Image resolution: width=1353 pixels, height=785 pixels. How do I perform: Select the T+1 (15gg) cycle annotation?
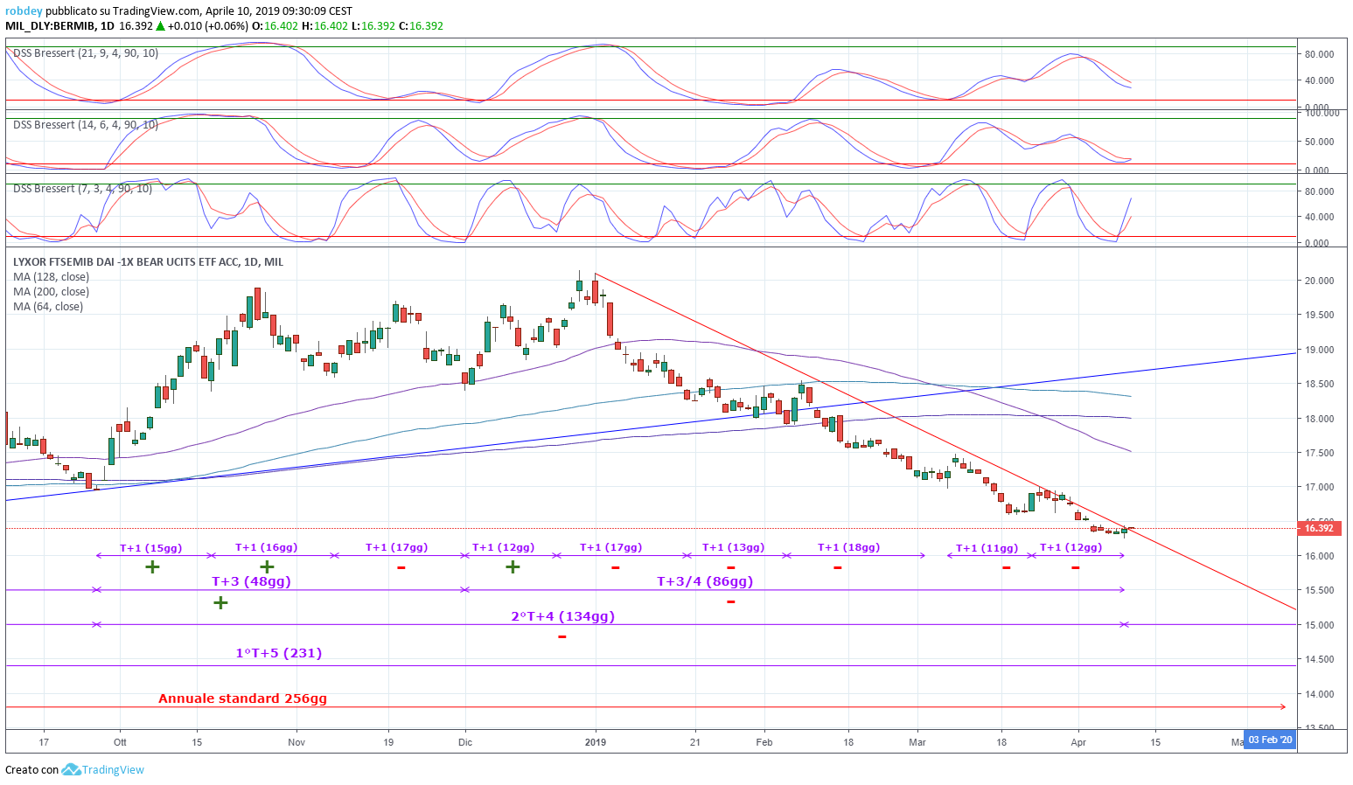(151, 548)
